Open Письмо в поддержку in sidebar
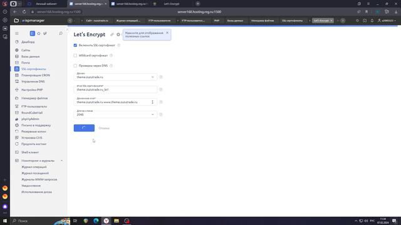 [x=36, y=125]
